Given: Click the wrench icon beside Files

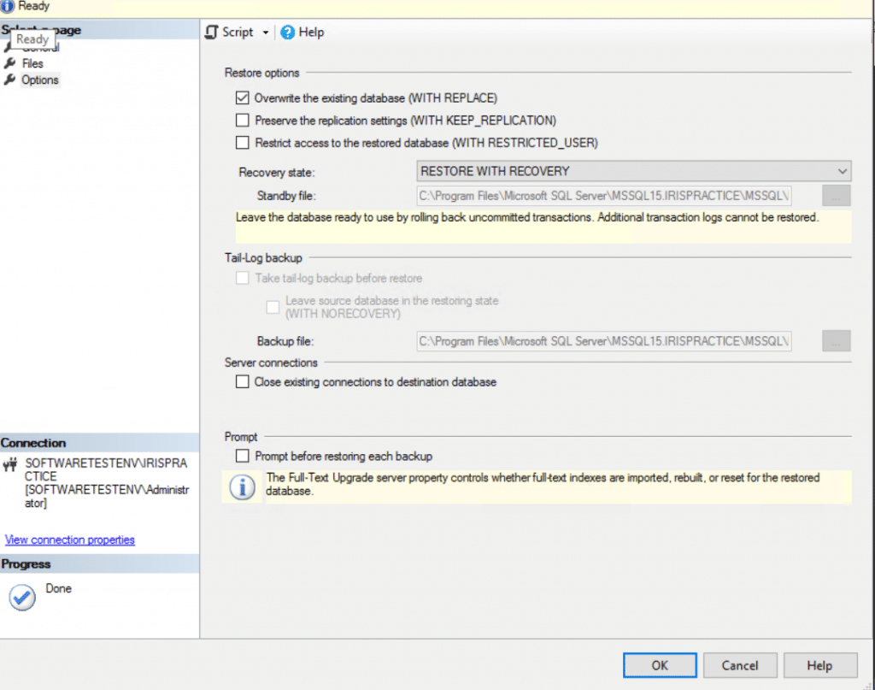Looking at the screenshot, I should (x=9, y=63).
